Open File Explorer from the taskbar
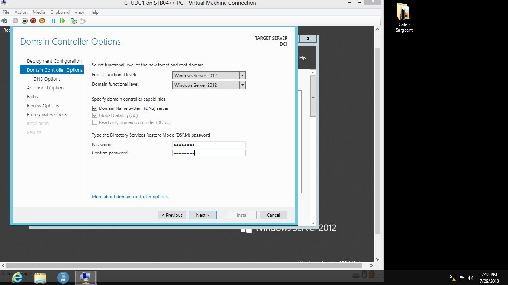Screen dimensions: 508x285 click(40, 277)
